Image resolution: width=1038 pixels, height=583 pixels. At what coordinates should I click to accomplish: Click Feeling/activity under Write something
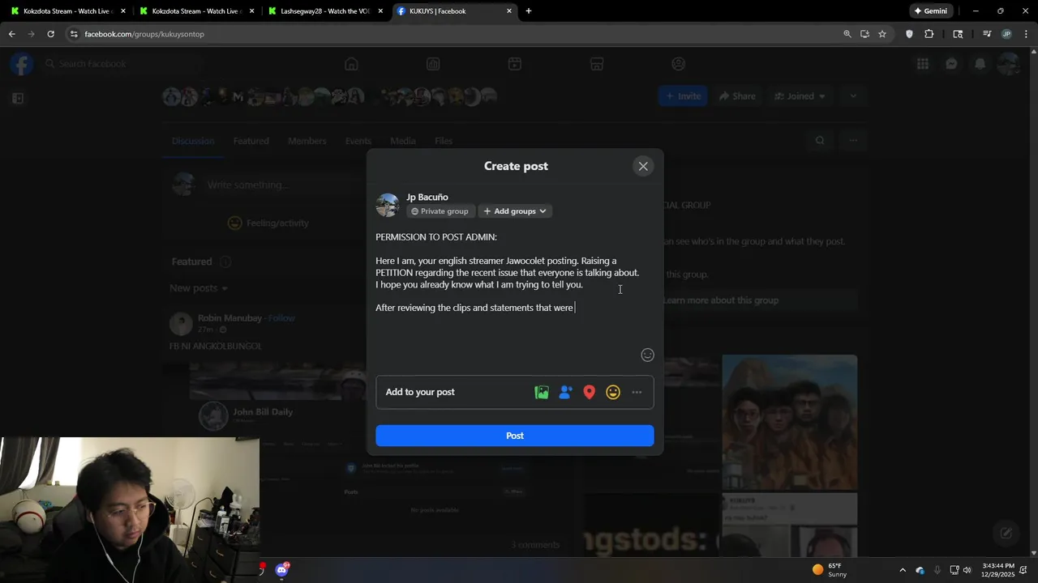click(268, 223)
